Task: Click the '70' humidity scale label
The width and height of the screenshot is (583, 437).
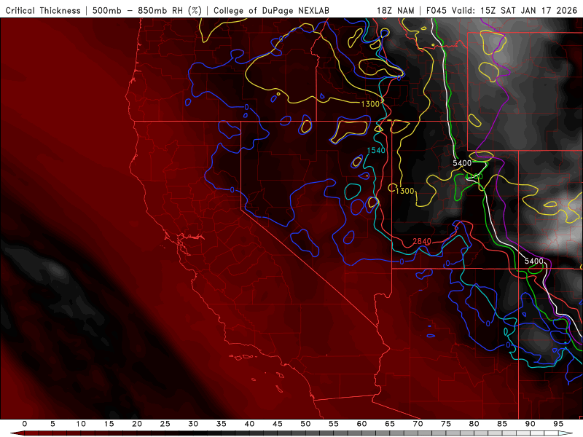Action: click(418, 424)
